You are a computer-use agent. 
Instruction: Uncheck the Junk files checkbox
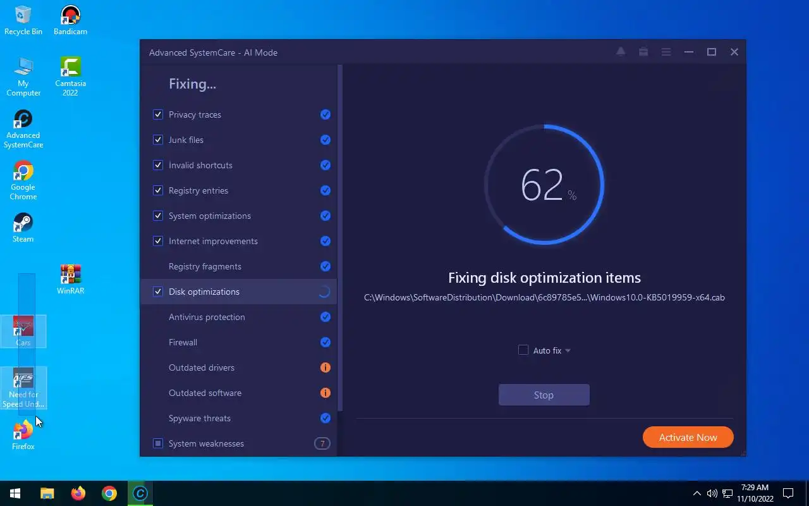tap(158, 140)
